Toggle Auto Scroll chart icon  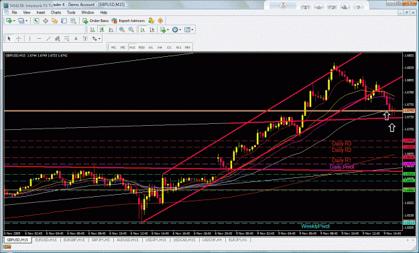click(143, 30)
